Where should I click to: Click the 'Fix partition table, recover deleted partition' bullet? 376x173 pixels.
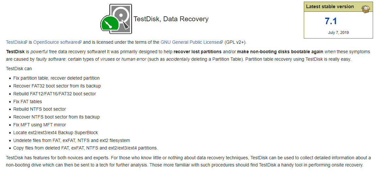57,78
